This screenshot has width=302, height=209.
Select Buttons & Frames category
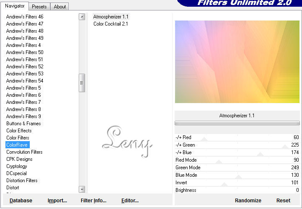[x=23, y=124]
